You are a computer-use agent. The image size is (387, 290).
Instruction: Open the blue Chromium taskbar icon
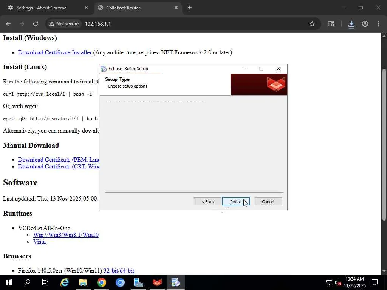point(120,282)
